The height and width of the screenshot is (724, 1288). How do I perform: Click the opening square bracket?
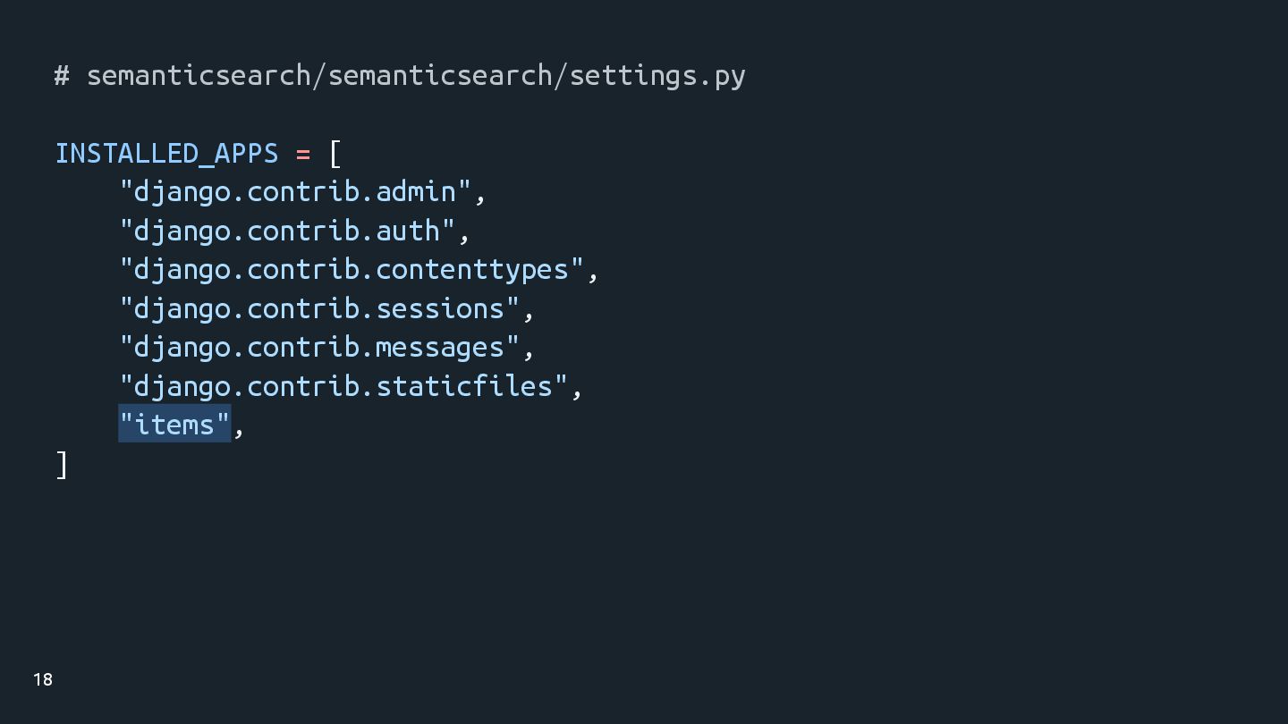pos(335,154)
